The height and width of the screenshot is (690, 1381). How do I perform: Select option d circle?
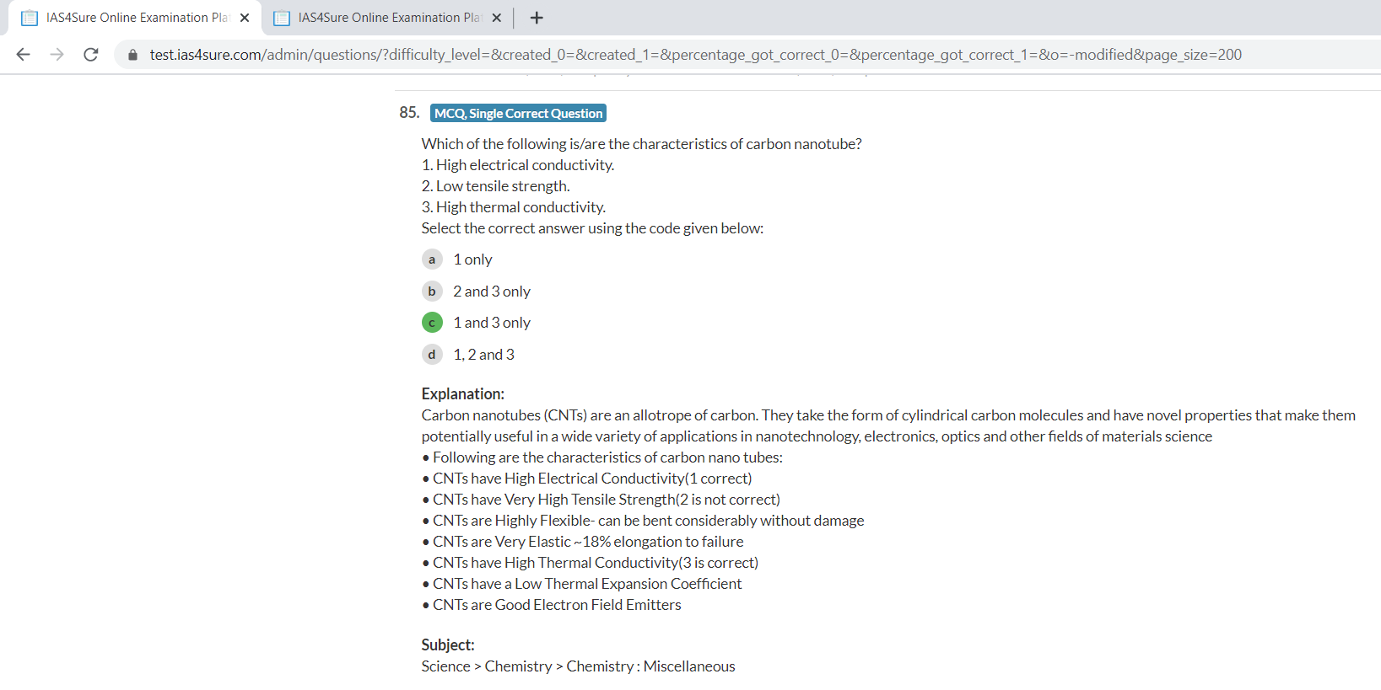click(x=432, y=355)
